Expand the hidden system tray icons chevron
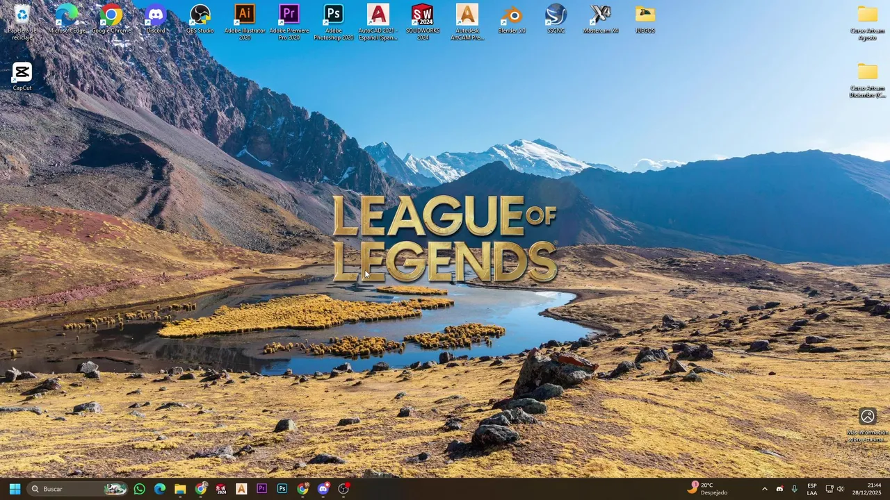Image resolution: width=890 pixels, height=500 pixels. coord(765,489)
